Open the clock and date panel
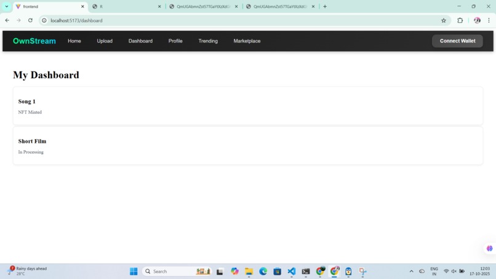The image size is (496, 279). click(x=480, y=271)
